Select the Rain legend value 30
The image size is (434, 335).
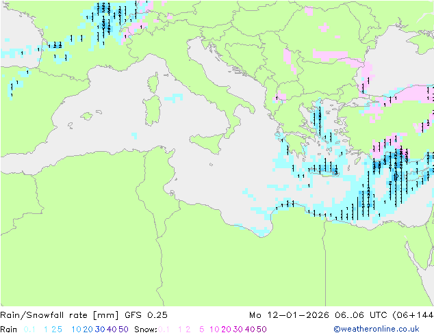point(100,330)
